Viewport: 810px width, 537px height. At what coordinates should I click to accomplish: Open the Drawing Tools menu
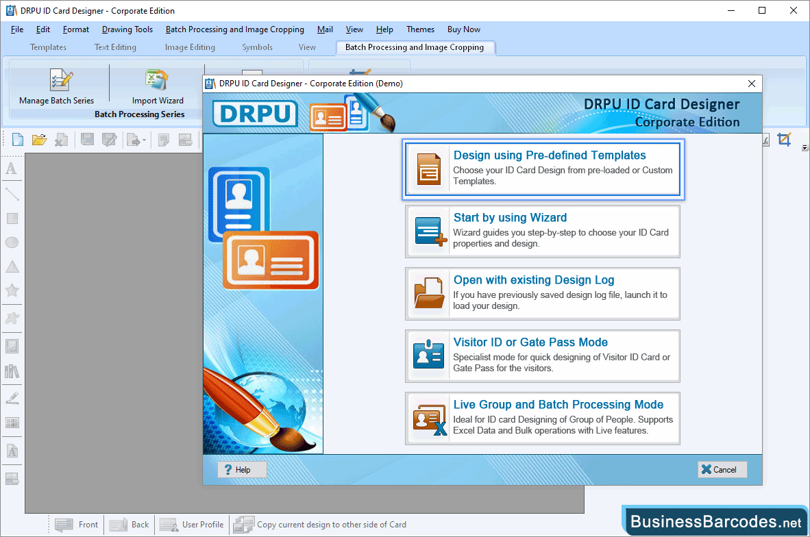[x=127, y=29]
